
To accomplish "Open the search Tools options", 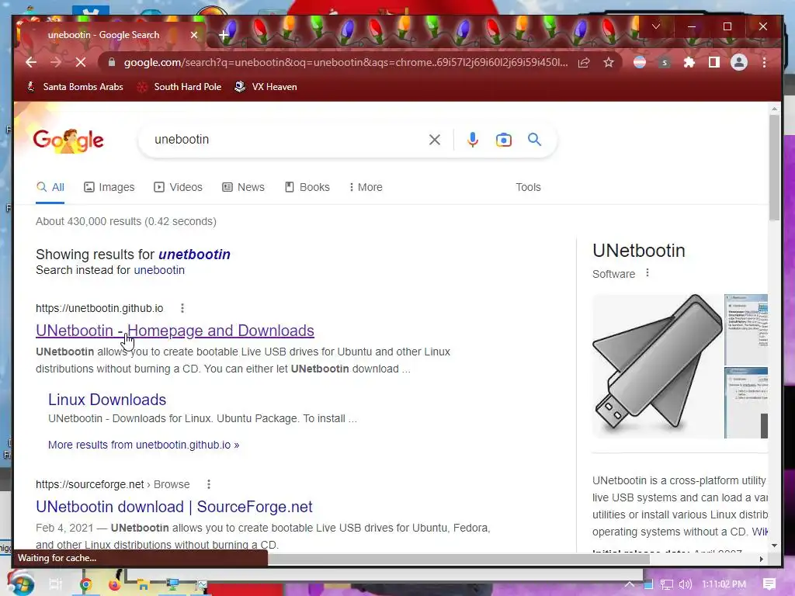I will [528, 187].
